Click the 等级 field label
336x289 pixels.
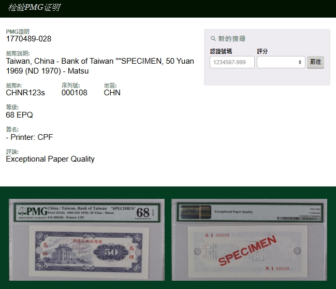(x=12, y=107)
